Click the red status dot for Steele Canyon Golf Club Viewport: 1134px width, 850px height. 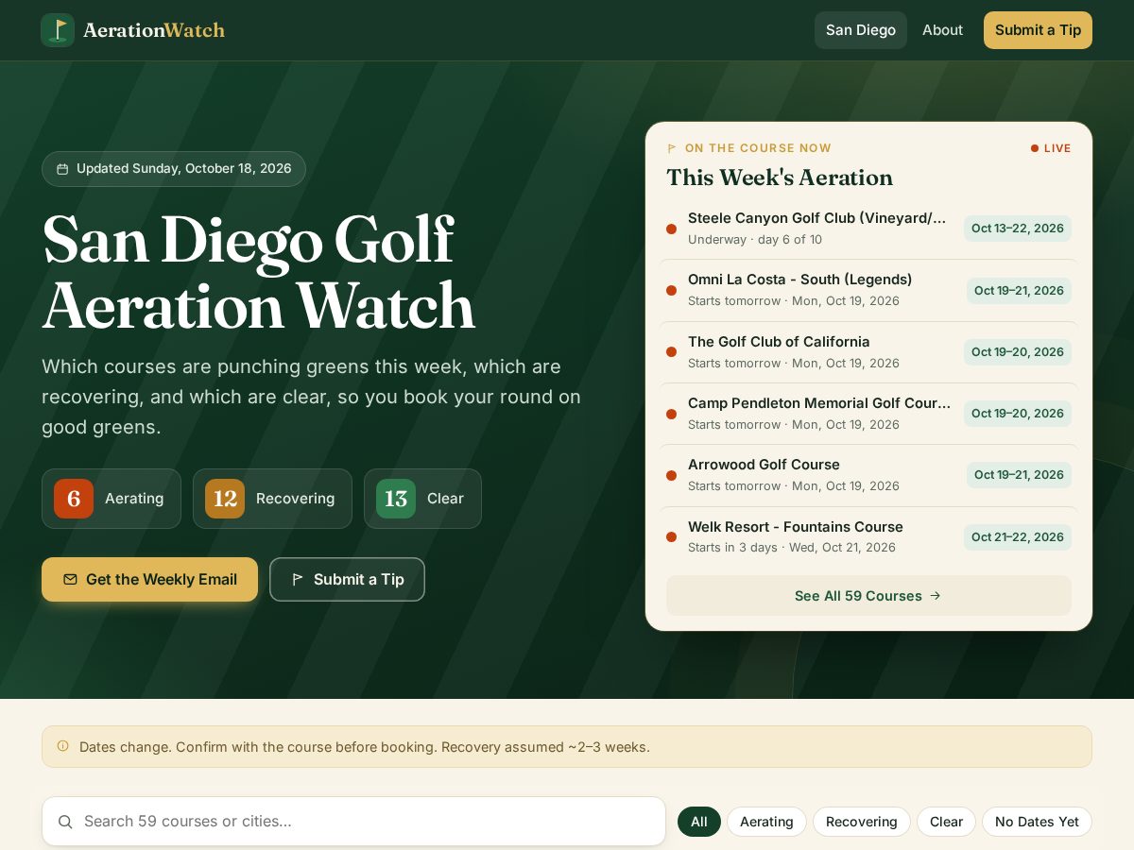tap(671, 229)
